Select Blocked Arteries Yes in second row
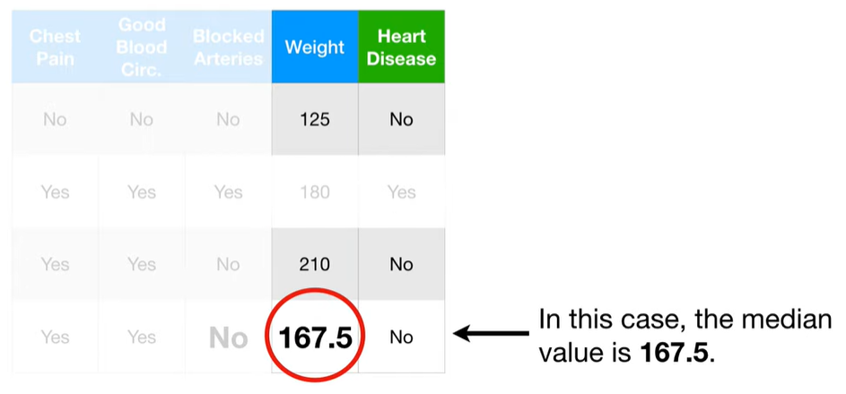 (x=229, y=191)
